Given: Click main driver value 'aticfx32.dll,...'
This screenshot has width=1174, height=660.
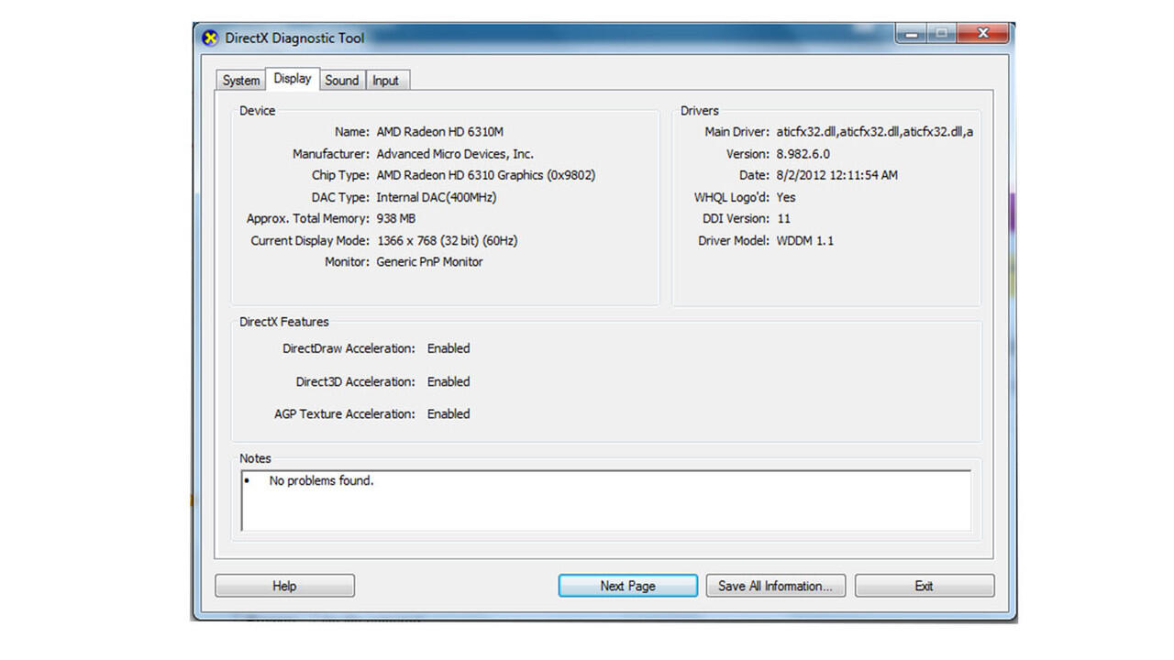Looking at the screenshot, I should point(874,132).
